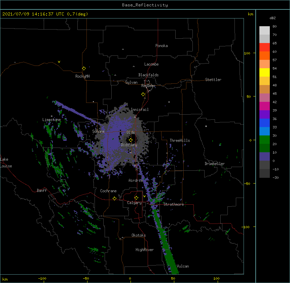
Task: Select the slate purple 0-10 dBZ legend swatch
Action: coord(264,157)
